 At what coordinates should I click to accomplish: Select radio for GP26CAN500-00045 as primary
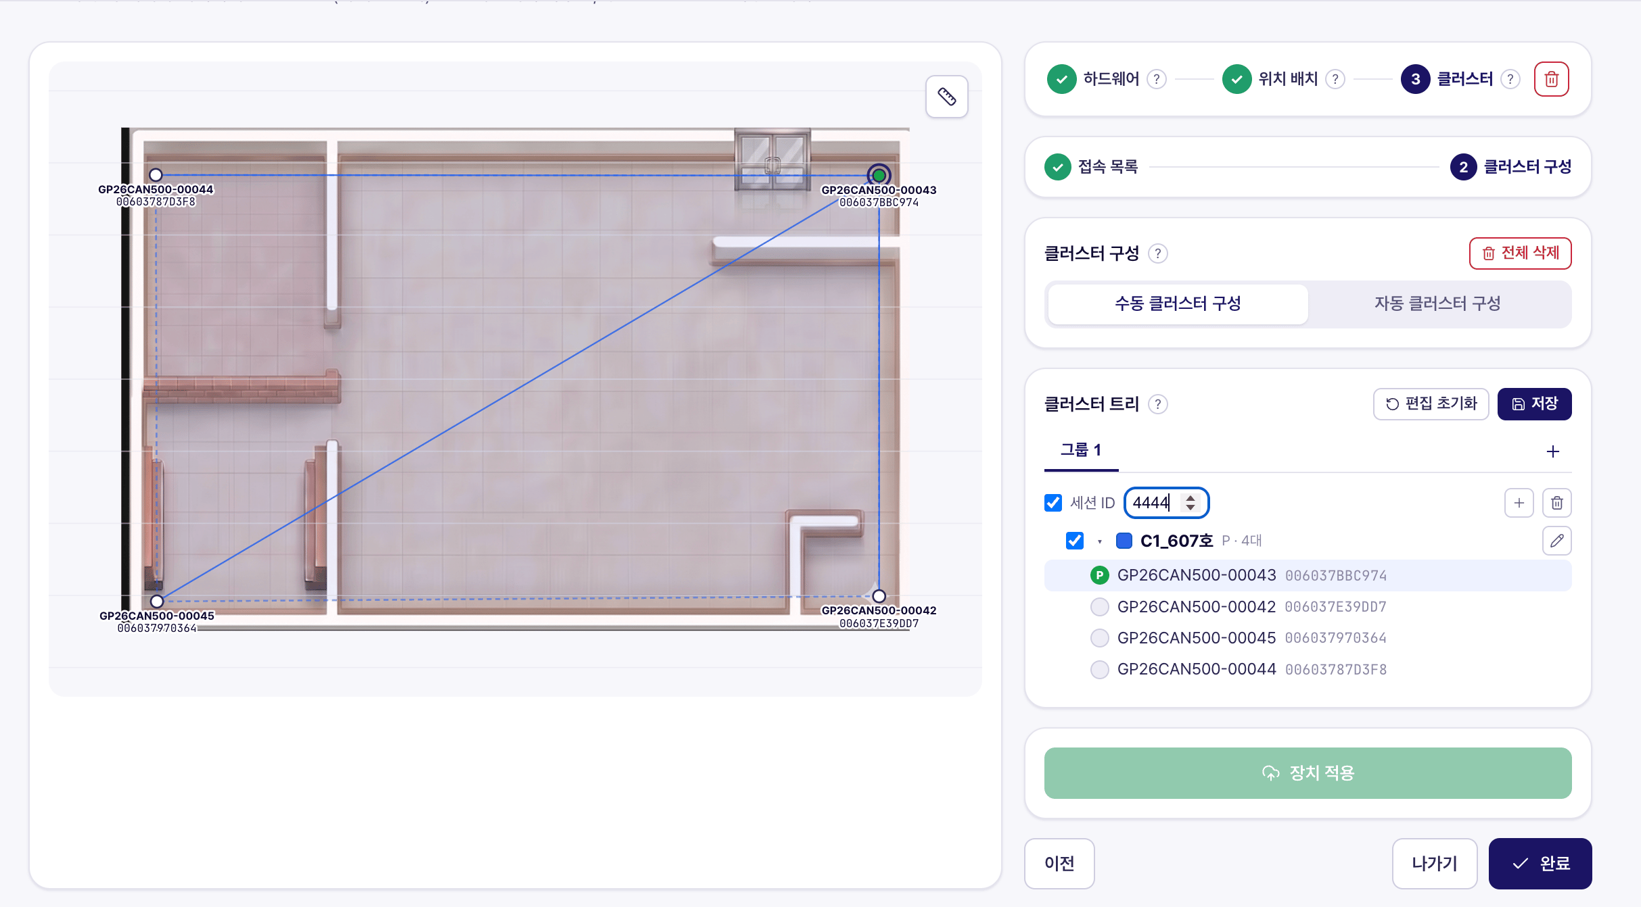pos(1100,638)
